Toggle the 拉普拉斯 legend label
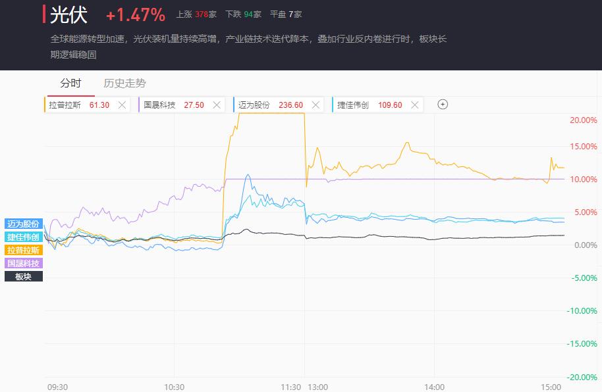 pos(24,250)
